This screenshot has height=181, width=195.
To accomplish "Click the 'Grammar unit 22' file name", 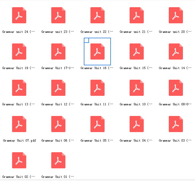I will (x=97, y=32).
